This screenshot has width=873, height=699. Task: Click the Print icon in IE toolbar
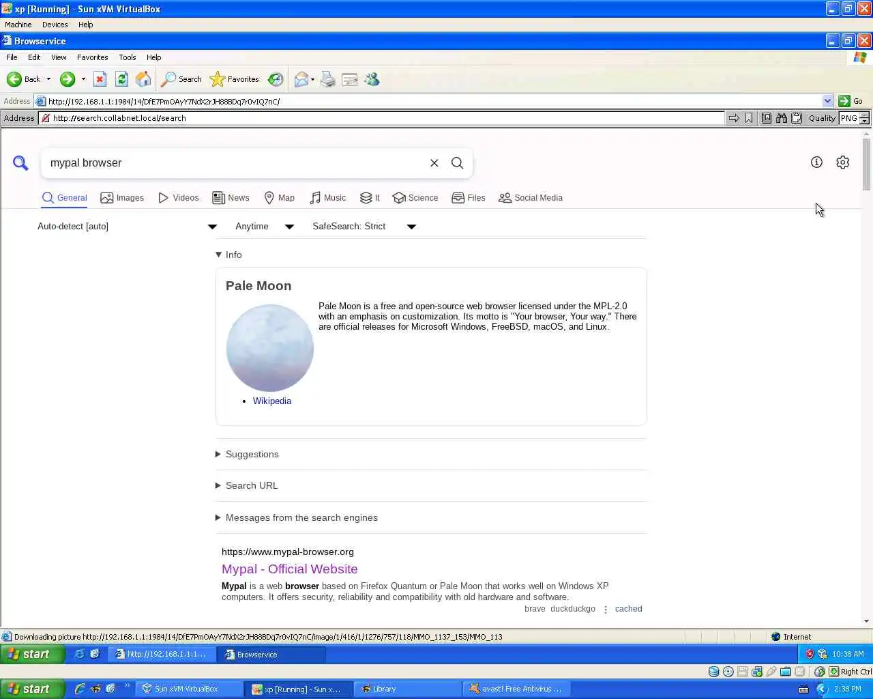pyautogui.click(x=328, y=79)
